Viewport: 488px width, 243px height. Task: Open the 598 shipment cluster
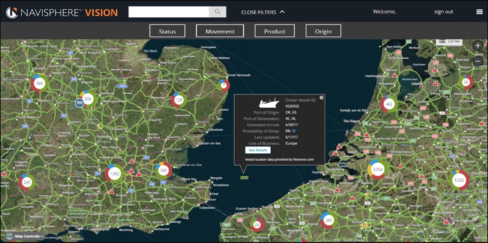coord(40,83)
